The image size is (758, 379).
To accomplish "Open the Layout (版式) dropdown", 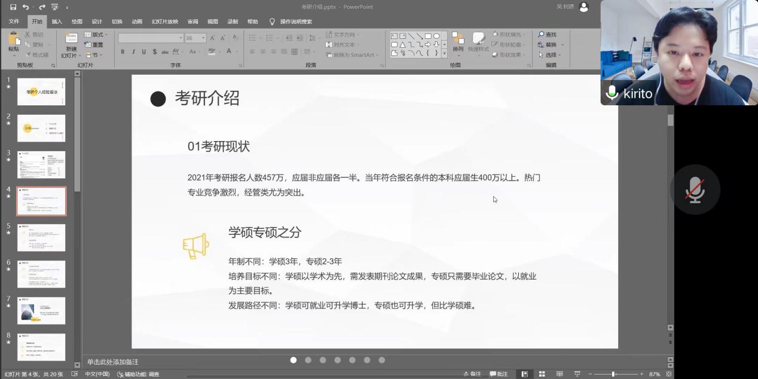I will tap(94, 35).
